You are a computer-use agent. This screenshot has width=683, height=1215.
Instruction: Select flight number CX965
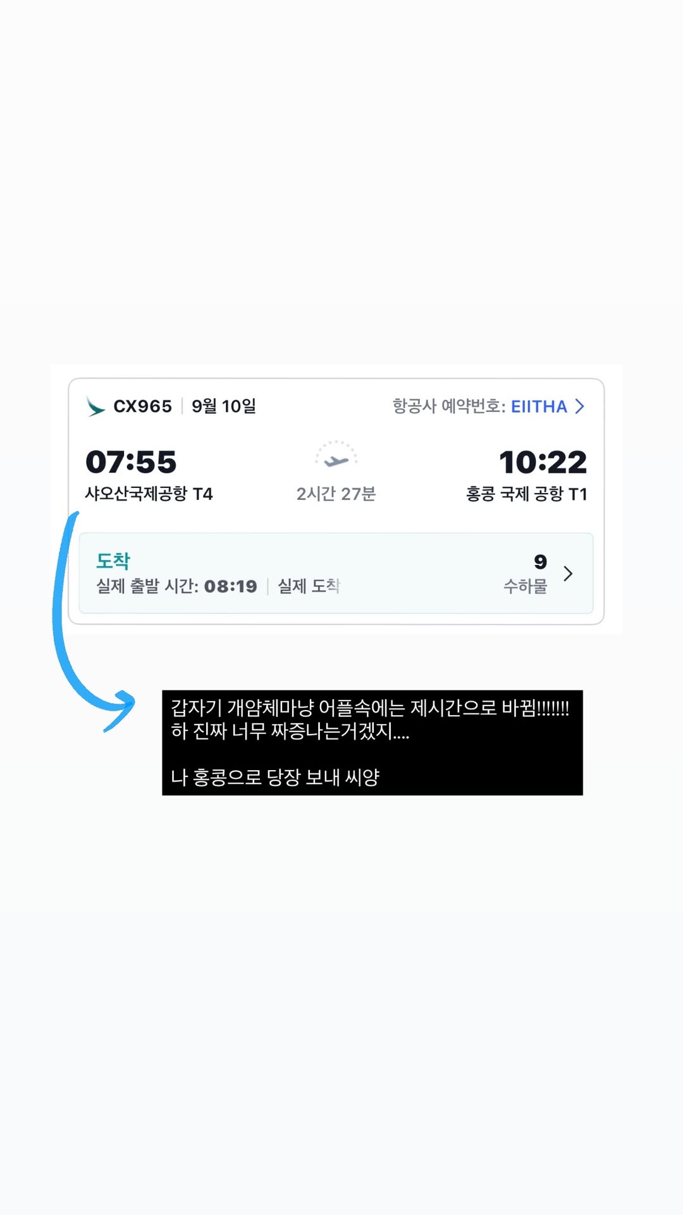coord(142,406)
